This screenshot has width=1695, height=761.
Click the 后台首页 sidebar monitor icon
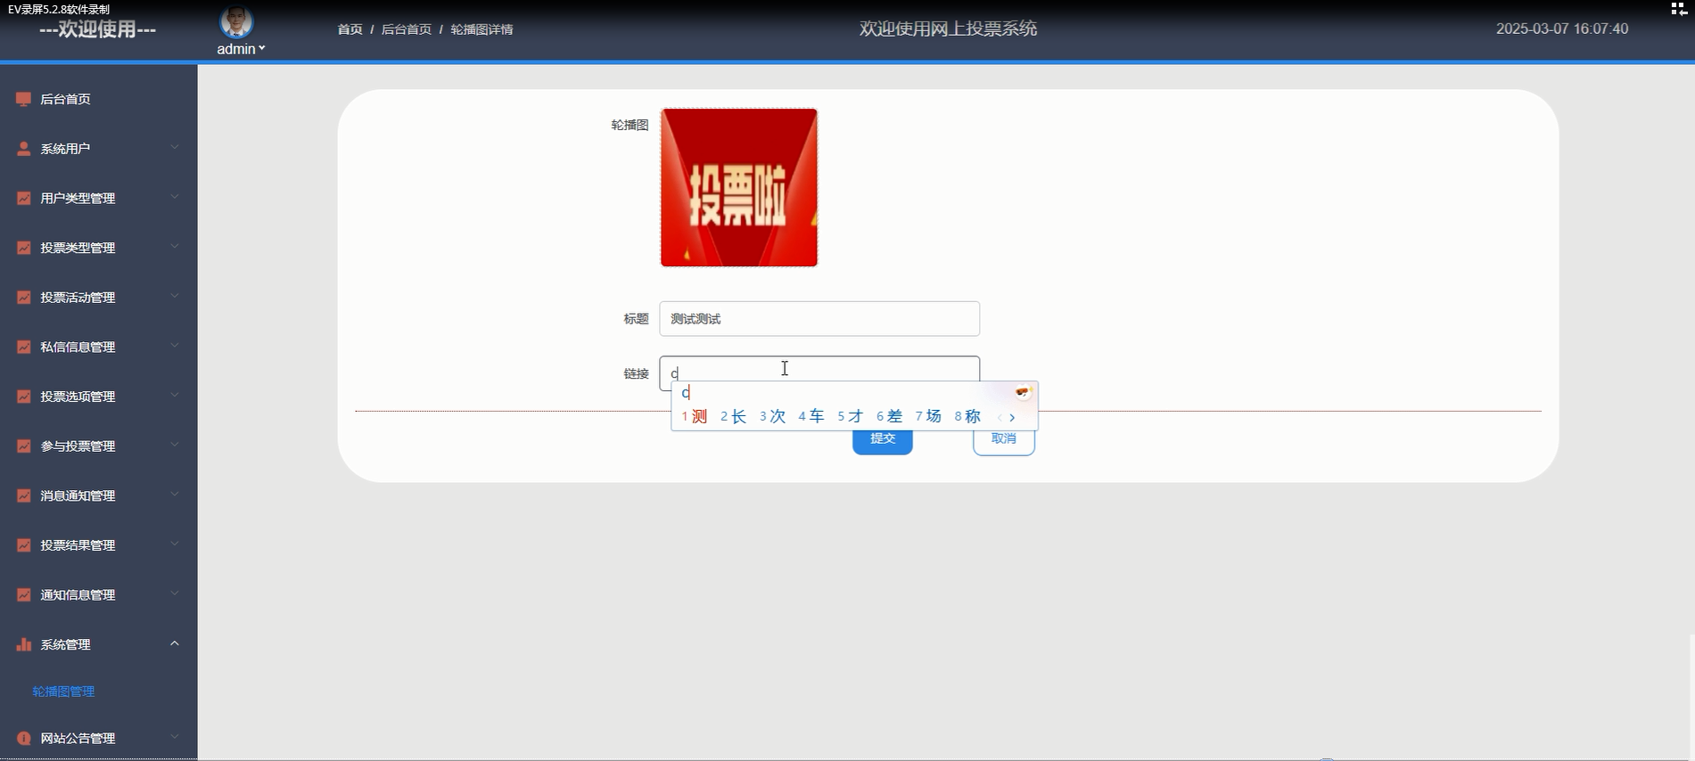pyautogui.click(x=24, y=99)
